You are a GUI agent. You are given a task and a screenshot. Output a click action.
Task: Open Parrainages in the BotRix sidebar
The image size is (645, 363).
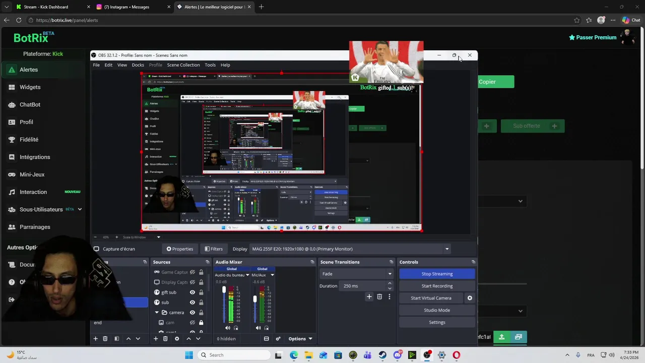(x=35, y=227)
